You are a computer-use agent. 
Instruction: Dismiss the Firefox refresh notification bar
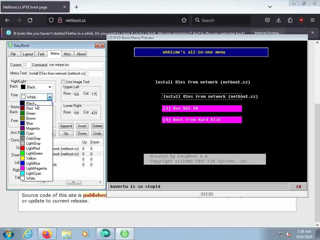[x=312, y=32]
